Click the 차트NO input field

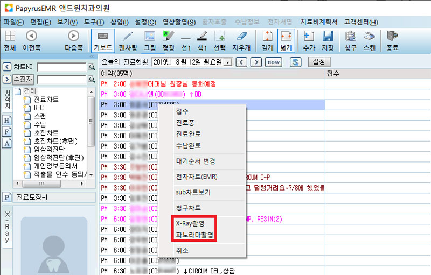tap(62, 67)
